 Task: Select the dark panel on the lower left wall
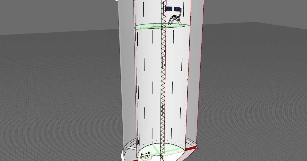point(138,142)
